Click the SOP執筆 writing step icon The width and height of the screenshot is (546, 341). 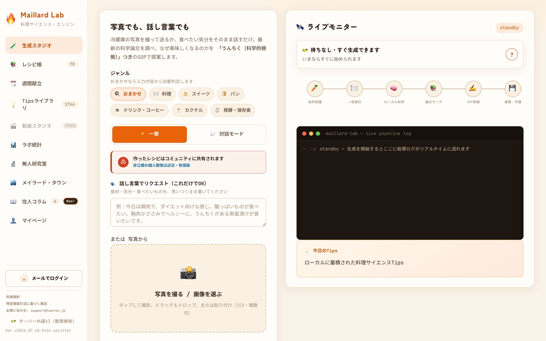pyautogui.click(x=473, y=89)
